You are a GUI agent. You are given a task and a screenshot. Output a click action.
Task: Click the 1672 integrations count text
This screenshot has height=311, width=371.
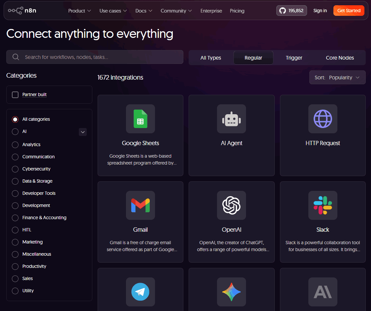[x=120, y=77]
